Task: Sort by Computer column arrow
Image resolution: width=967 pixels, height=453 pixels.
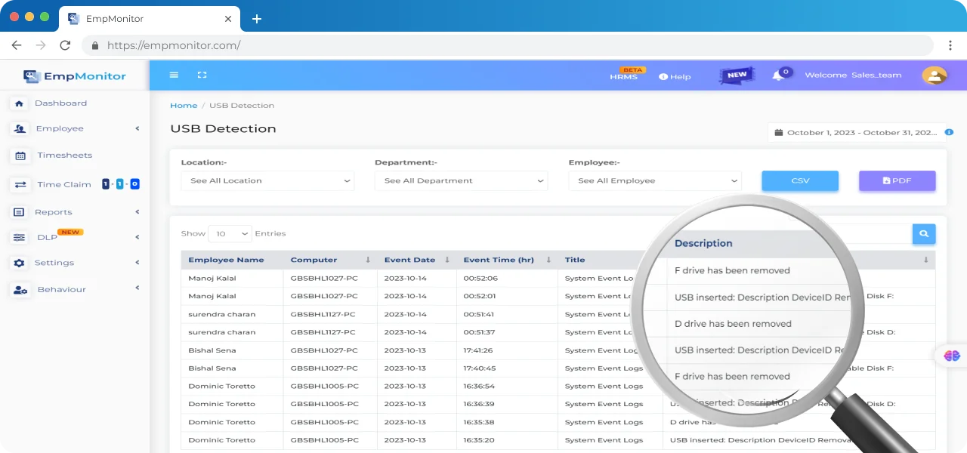Action: 368,260
